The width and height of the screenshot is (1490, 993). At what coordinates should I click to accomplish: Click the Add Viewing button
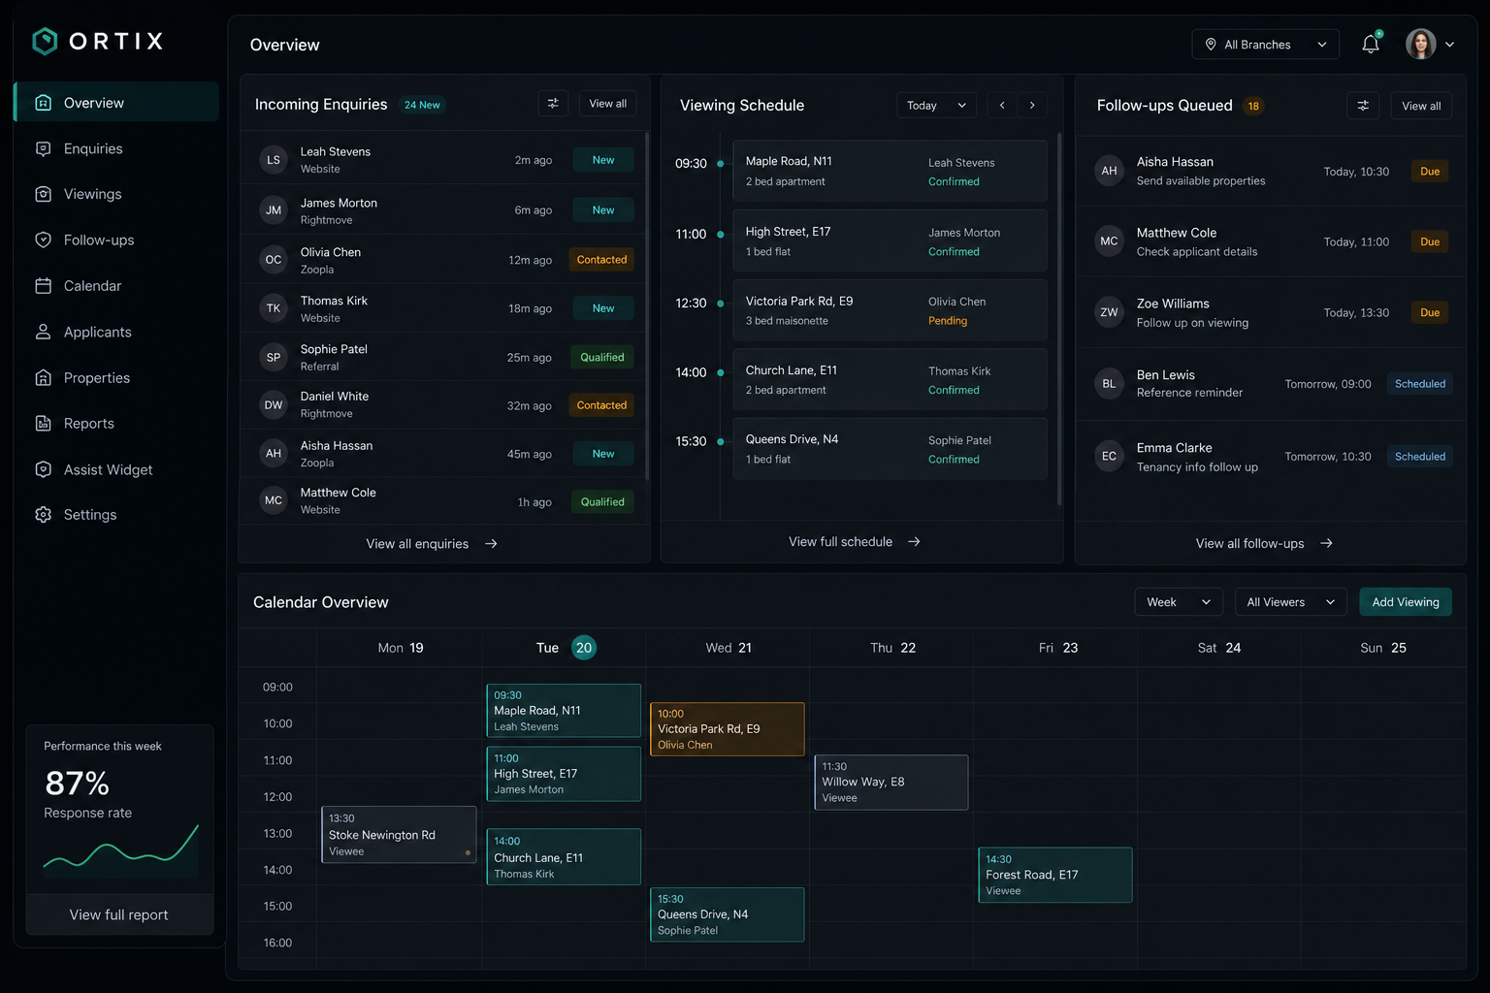[1406, 602]
